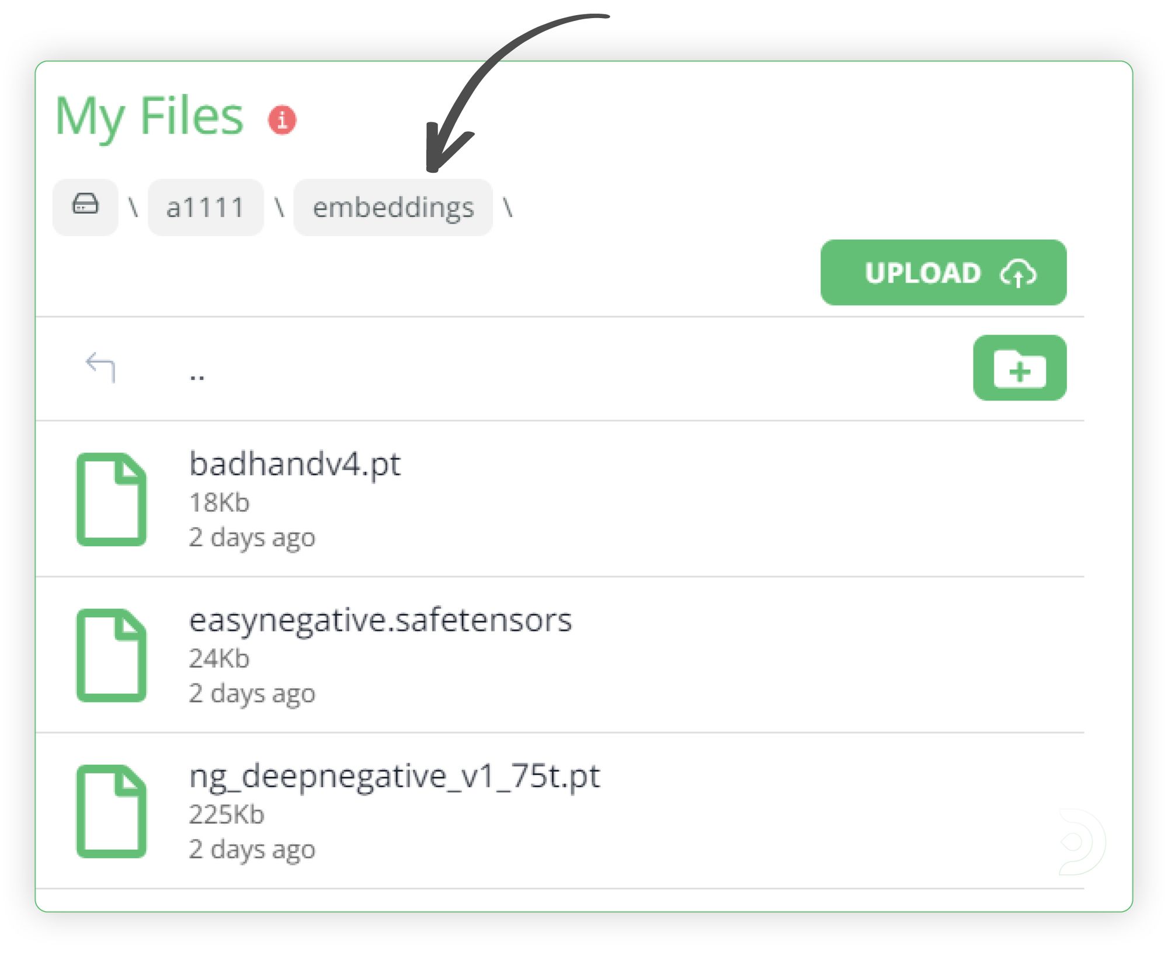
Task: Create a new folder with plus-folder icon
Action: [1019, 368]
